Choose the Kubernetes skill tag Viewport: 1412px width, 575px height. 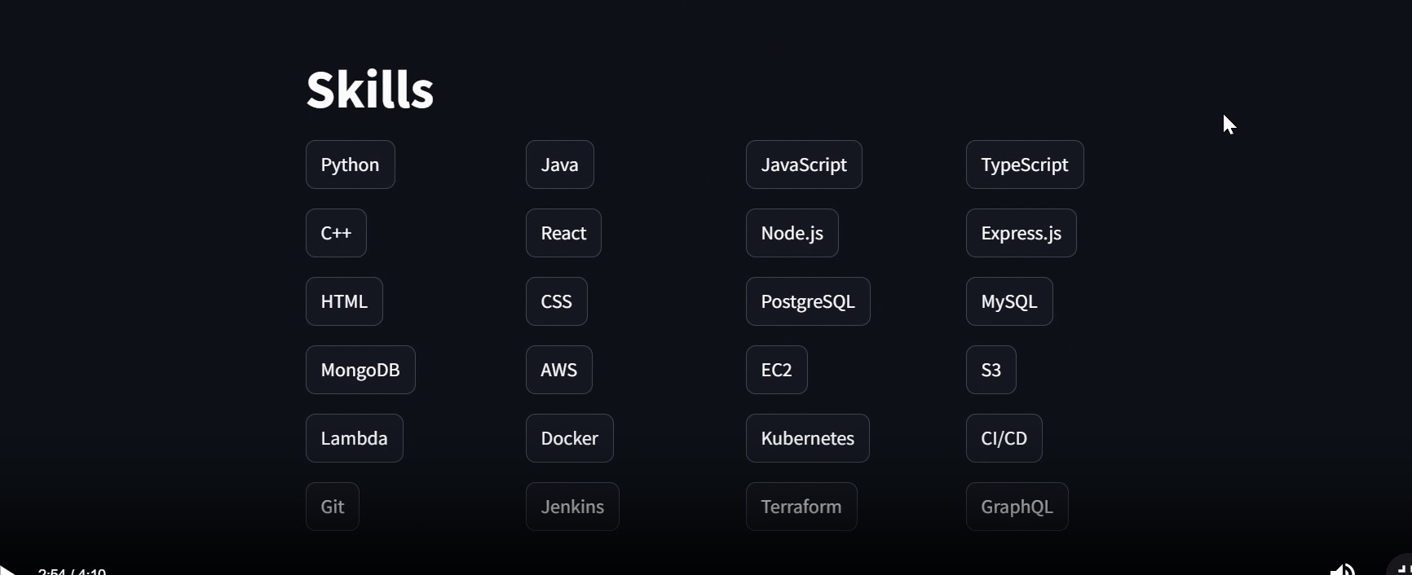pos(807,438)
